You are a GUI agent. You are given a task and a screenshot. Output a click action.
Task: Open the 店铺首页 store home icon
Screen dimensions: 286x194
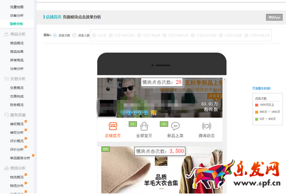point(113,126)
